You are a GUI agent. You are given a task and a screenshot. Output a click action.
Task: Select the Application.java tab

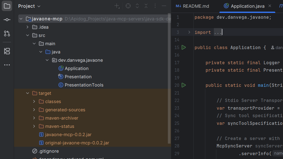(x=247, y=6)
